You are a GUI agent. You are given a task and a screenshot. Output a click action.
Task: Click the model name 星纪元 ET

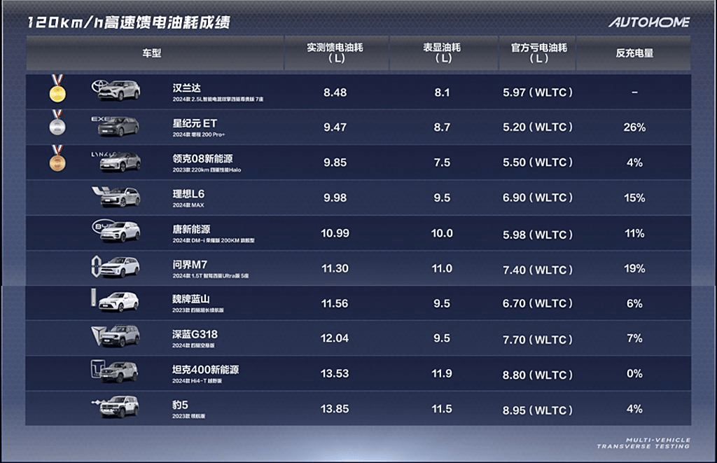click(195, 123)
